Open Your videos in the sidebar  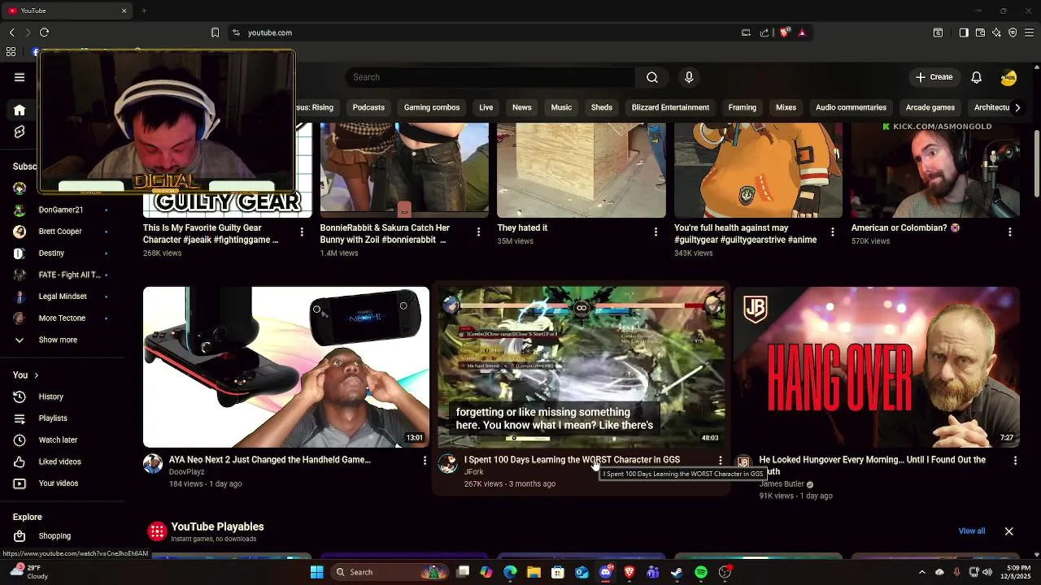tap(57, 483)
